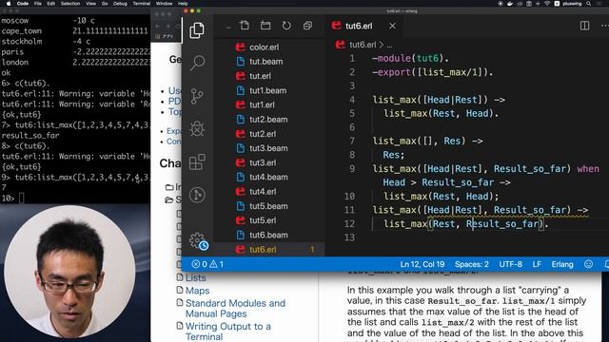Click the presenter webcam thumbnail
This screenshot has width=609, height=342.
[69, 271]
